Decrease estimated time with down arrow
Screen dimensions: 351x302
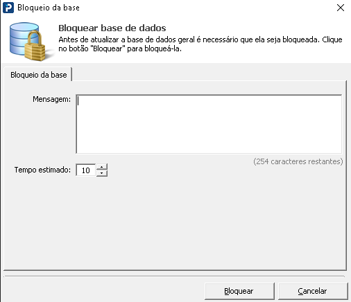coord(102,173)
